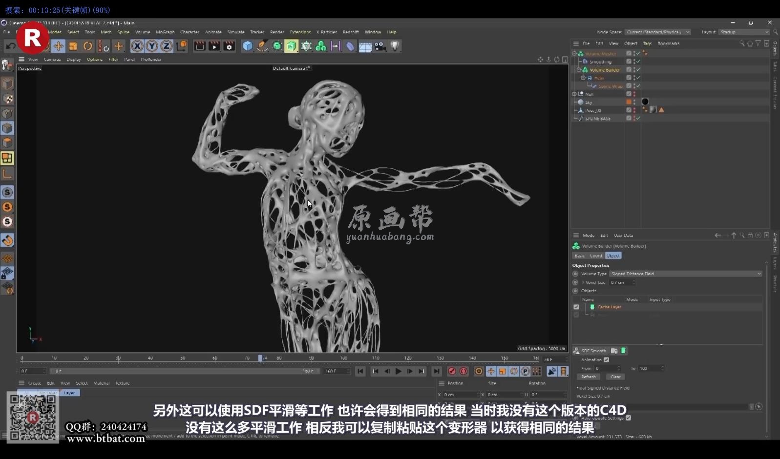Select the Move tool
The width and height of the screenshot is (780, 459).
tap(58, 46)
